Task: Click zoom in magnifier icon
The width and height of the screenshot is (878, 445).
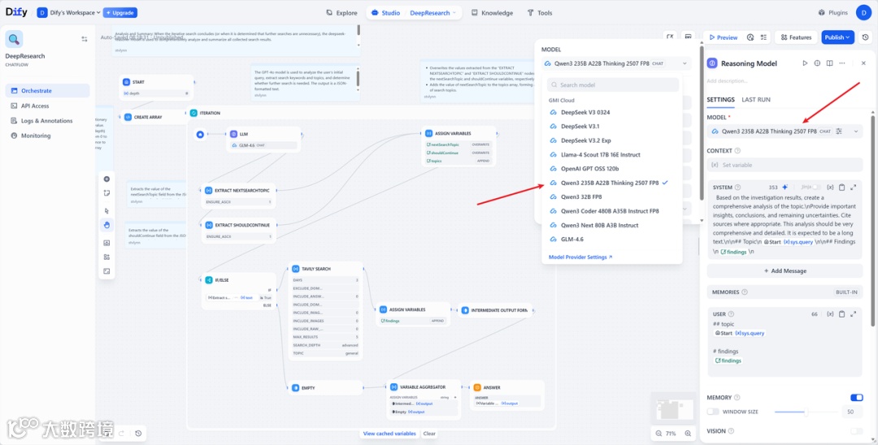Action: point(688,434)
